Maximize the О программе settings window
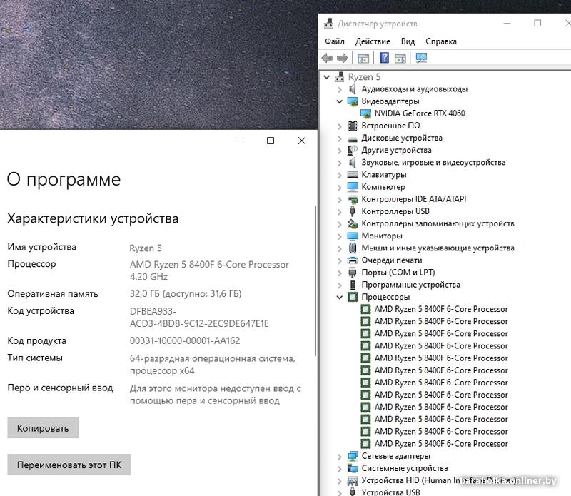571x496 pixels. coord(271,141)
